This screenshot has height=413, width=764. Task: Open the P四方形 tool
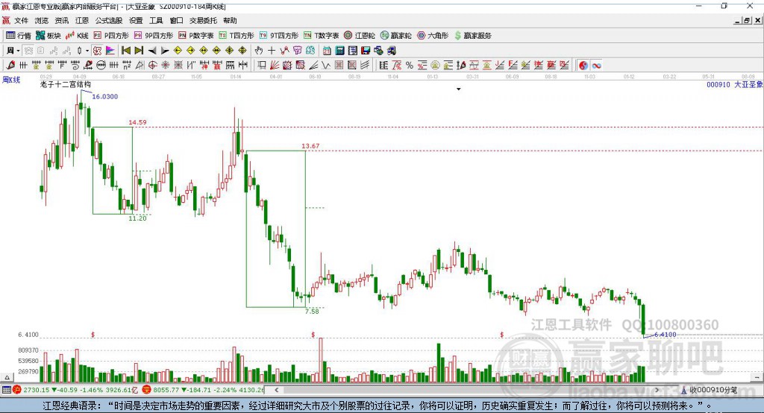[110, 36]
